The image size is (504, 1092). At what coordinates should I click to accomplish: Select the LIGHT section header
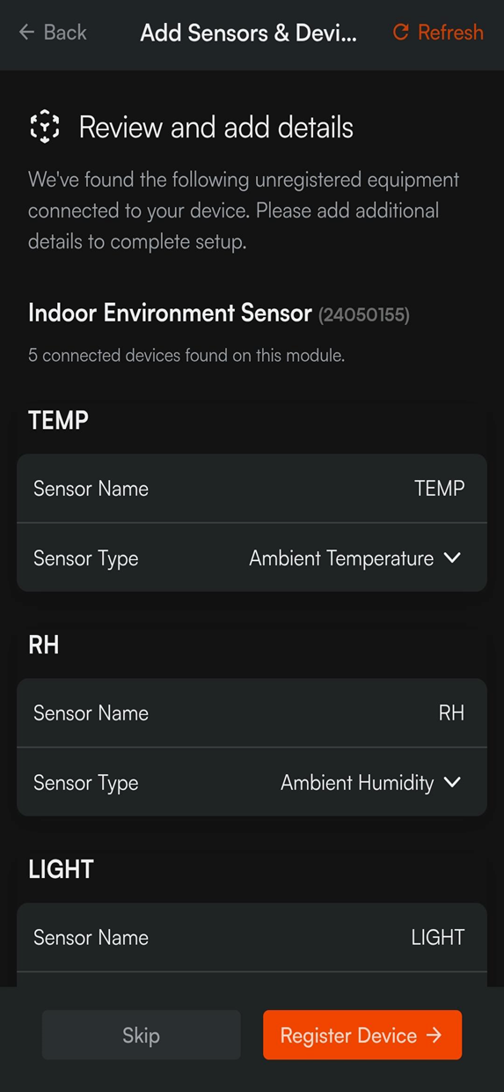(61, 869)
